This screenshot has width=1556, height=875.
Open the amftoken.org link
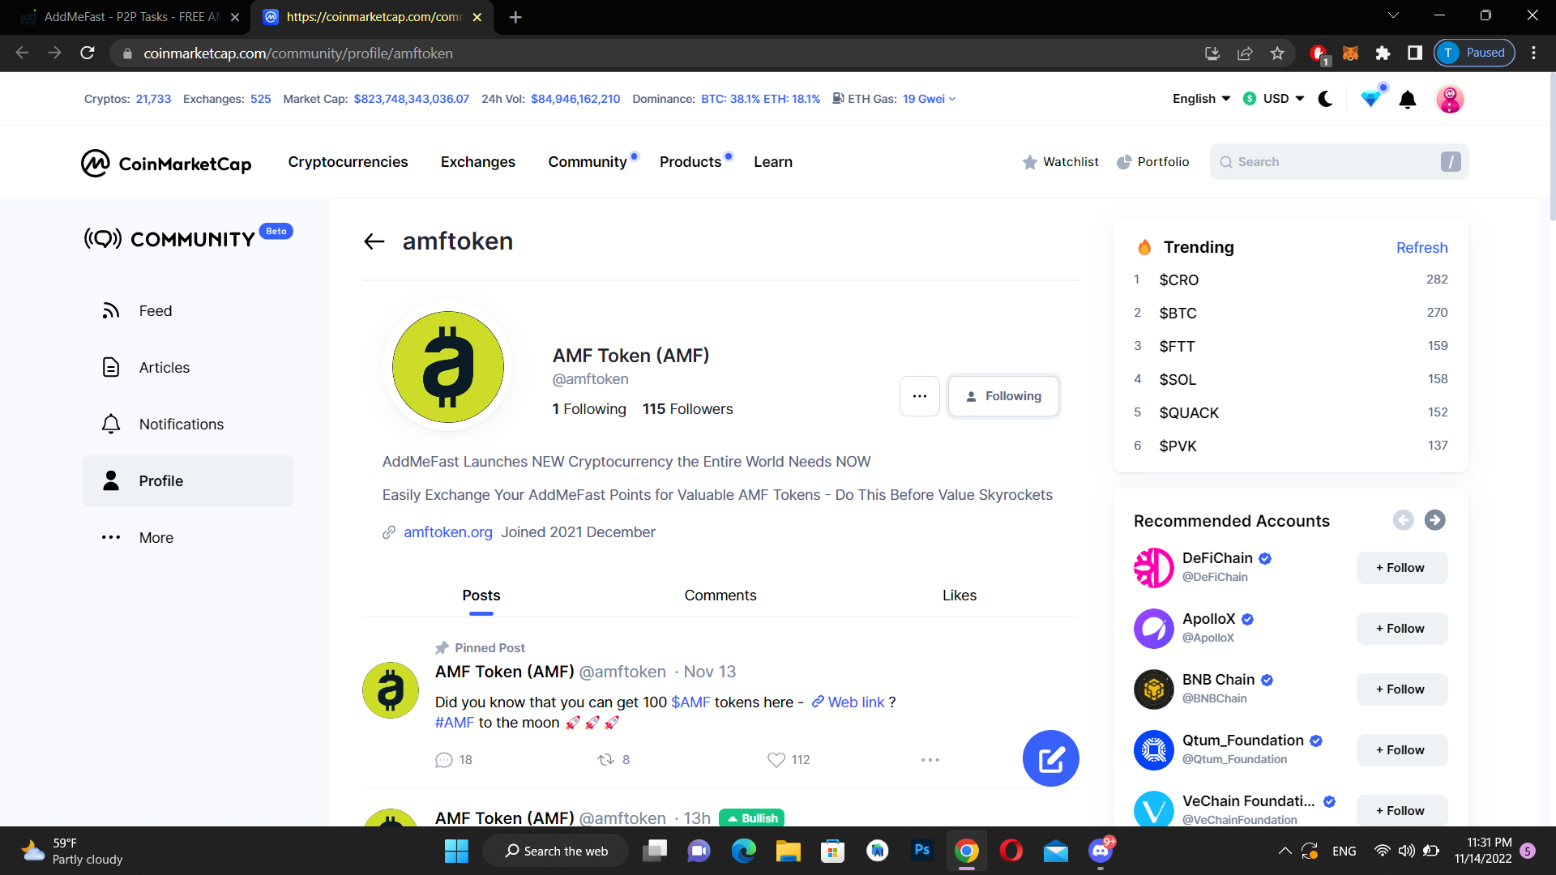coord(447,532)
